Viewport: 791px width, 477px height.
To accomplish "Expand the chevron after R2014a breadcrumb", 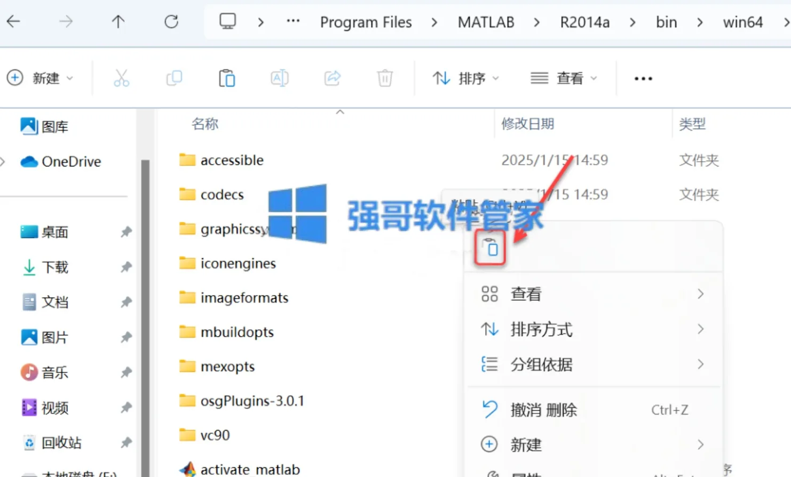I will (x=632, y=22).
